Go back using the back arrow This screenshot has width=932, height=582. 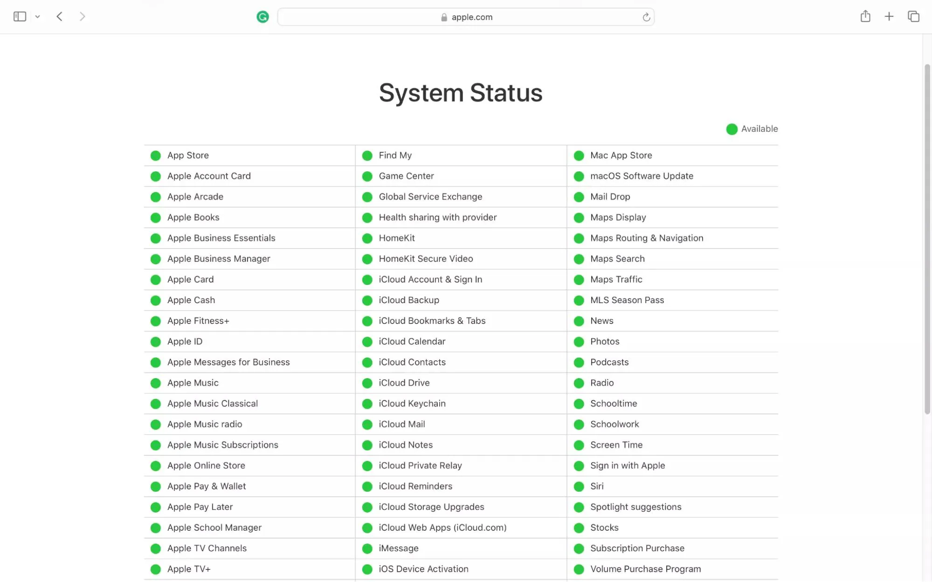59,17
